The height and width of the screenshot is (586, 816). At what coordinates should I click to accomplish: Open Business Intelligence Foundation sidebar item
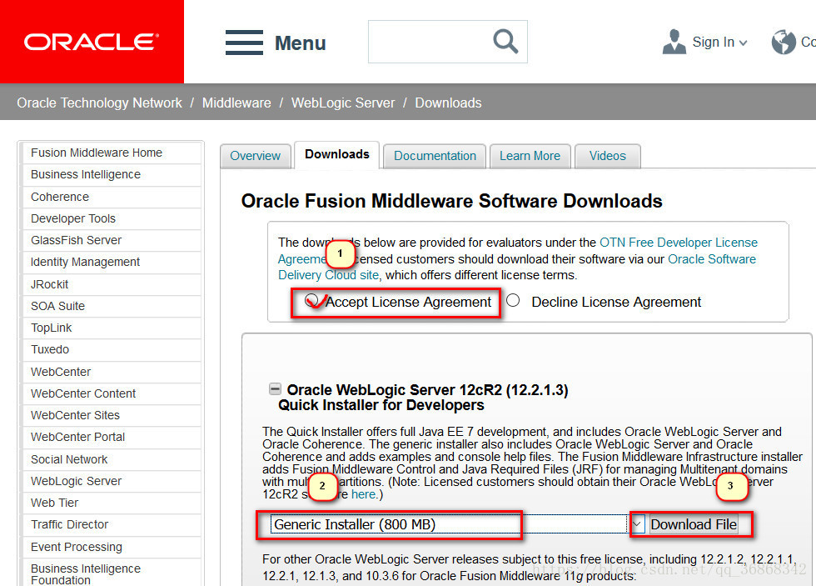[x=112, y=573]
